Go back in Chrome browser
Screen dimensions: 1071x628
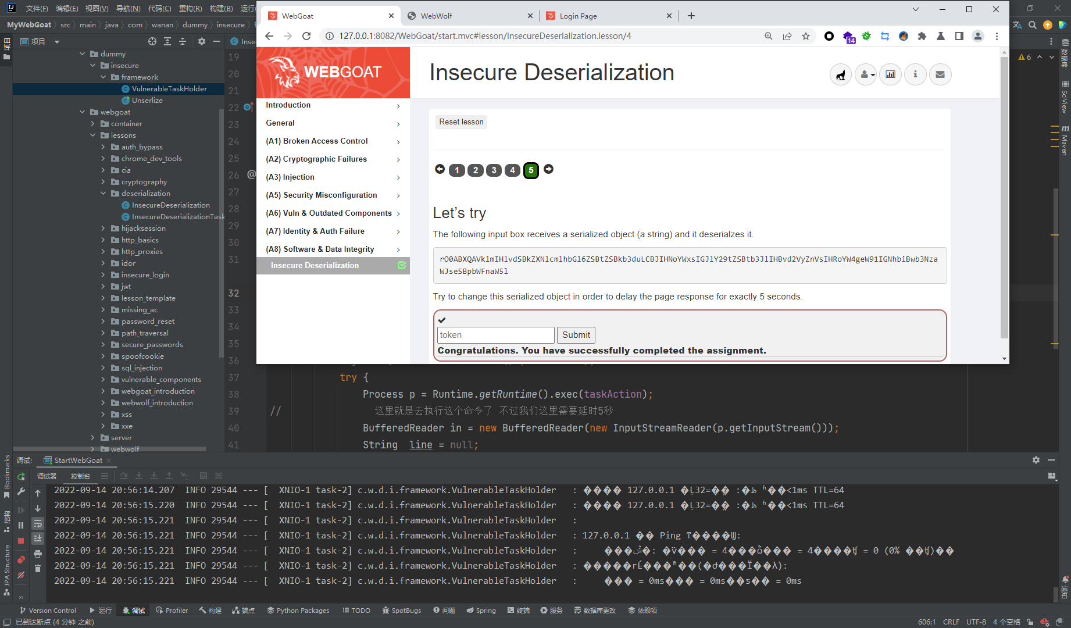tap(269, 36)
